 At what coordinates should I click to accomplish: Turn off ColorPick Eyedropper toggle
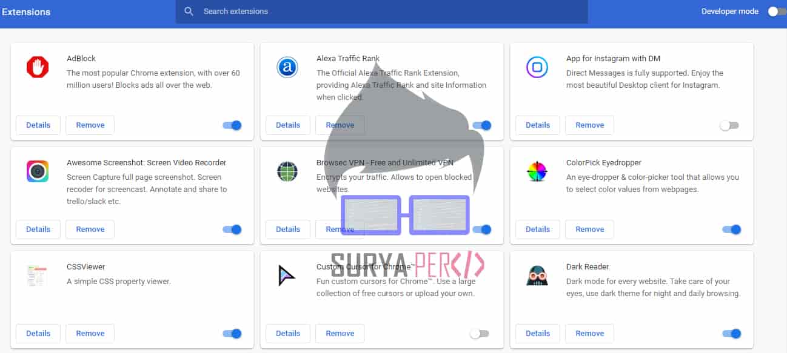point(732,229)
